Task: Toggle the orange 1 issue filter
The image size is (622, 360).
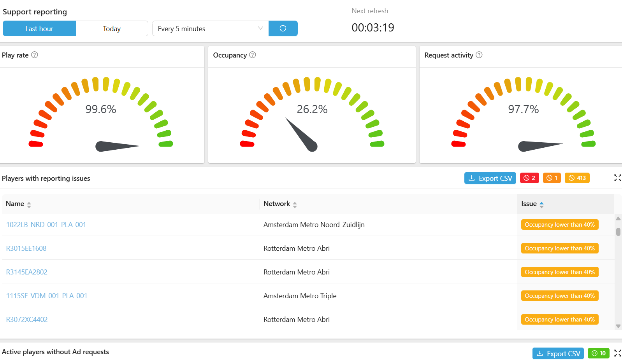Action: 552,178
